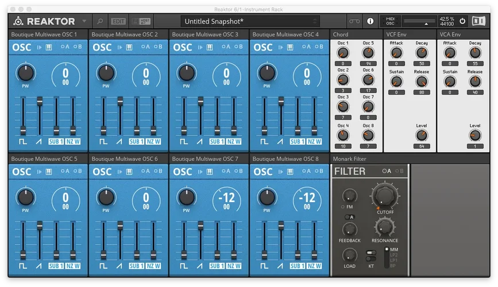Select snapshot B in OSC 3

[238, 46]
